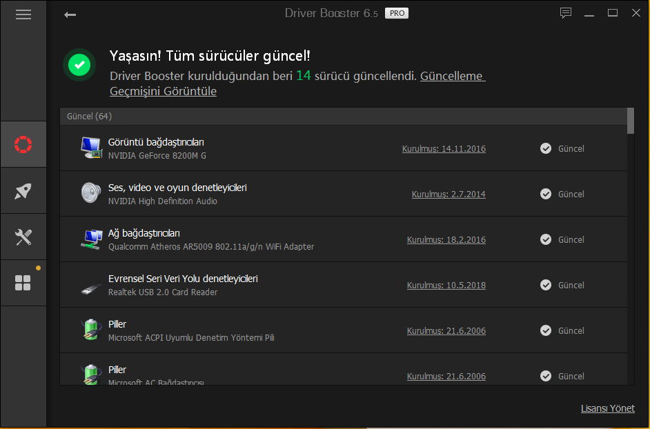Open the Boost rocket sidebar icon
Image resolution: width=650 pixels, height=429 pixels.
coord(23,191)
